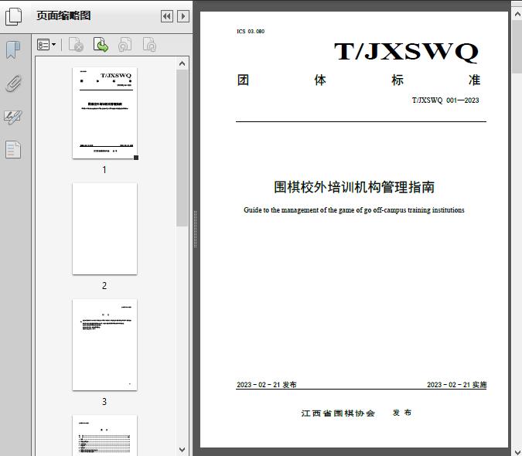
Task: Click the rotate pages counterclockwise icon
Action: click(x=125, y=45)
